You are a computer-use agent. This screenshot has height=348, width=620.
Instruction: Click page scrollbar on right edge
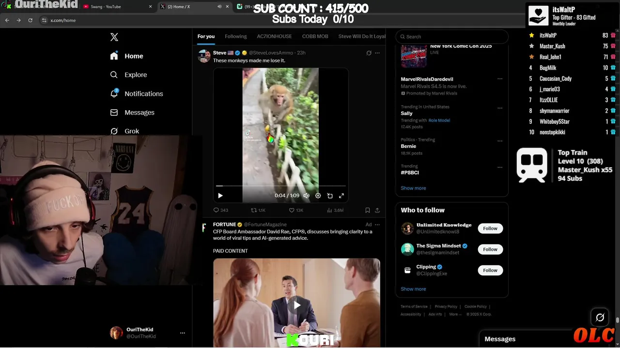[x=618, y=319]
